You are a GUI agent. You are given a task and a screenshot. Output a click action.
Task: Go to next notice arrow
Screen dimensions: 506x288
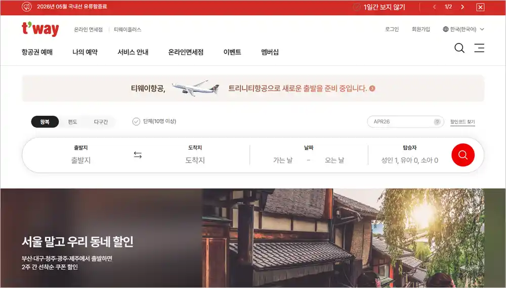[462, 7]
